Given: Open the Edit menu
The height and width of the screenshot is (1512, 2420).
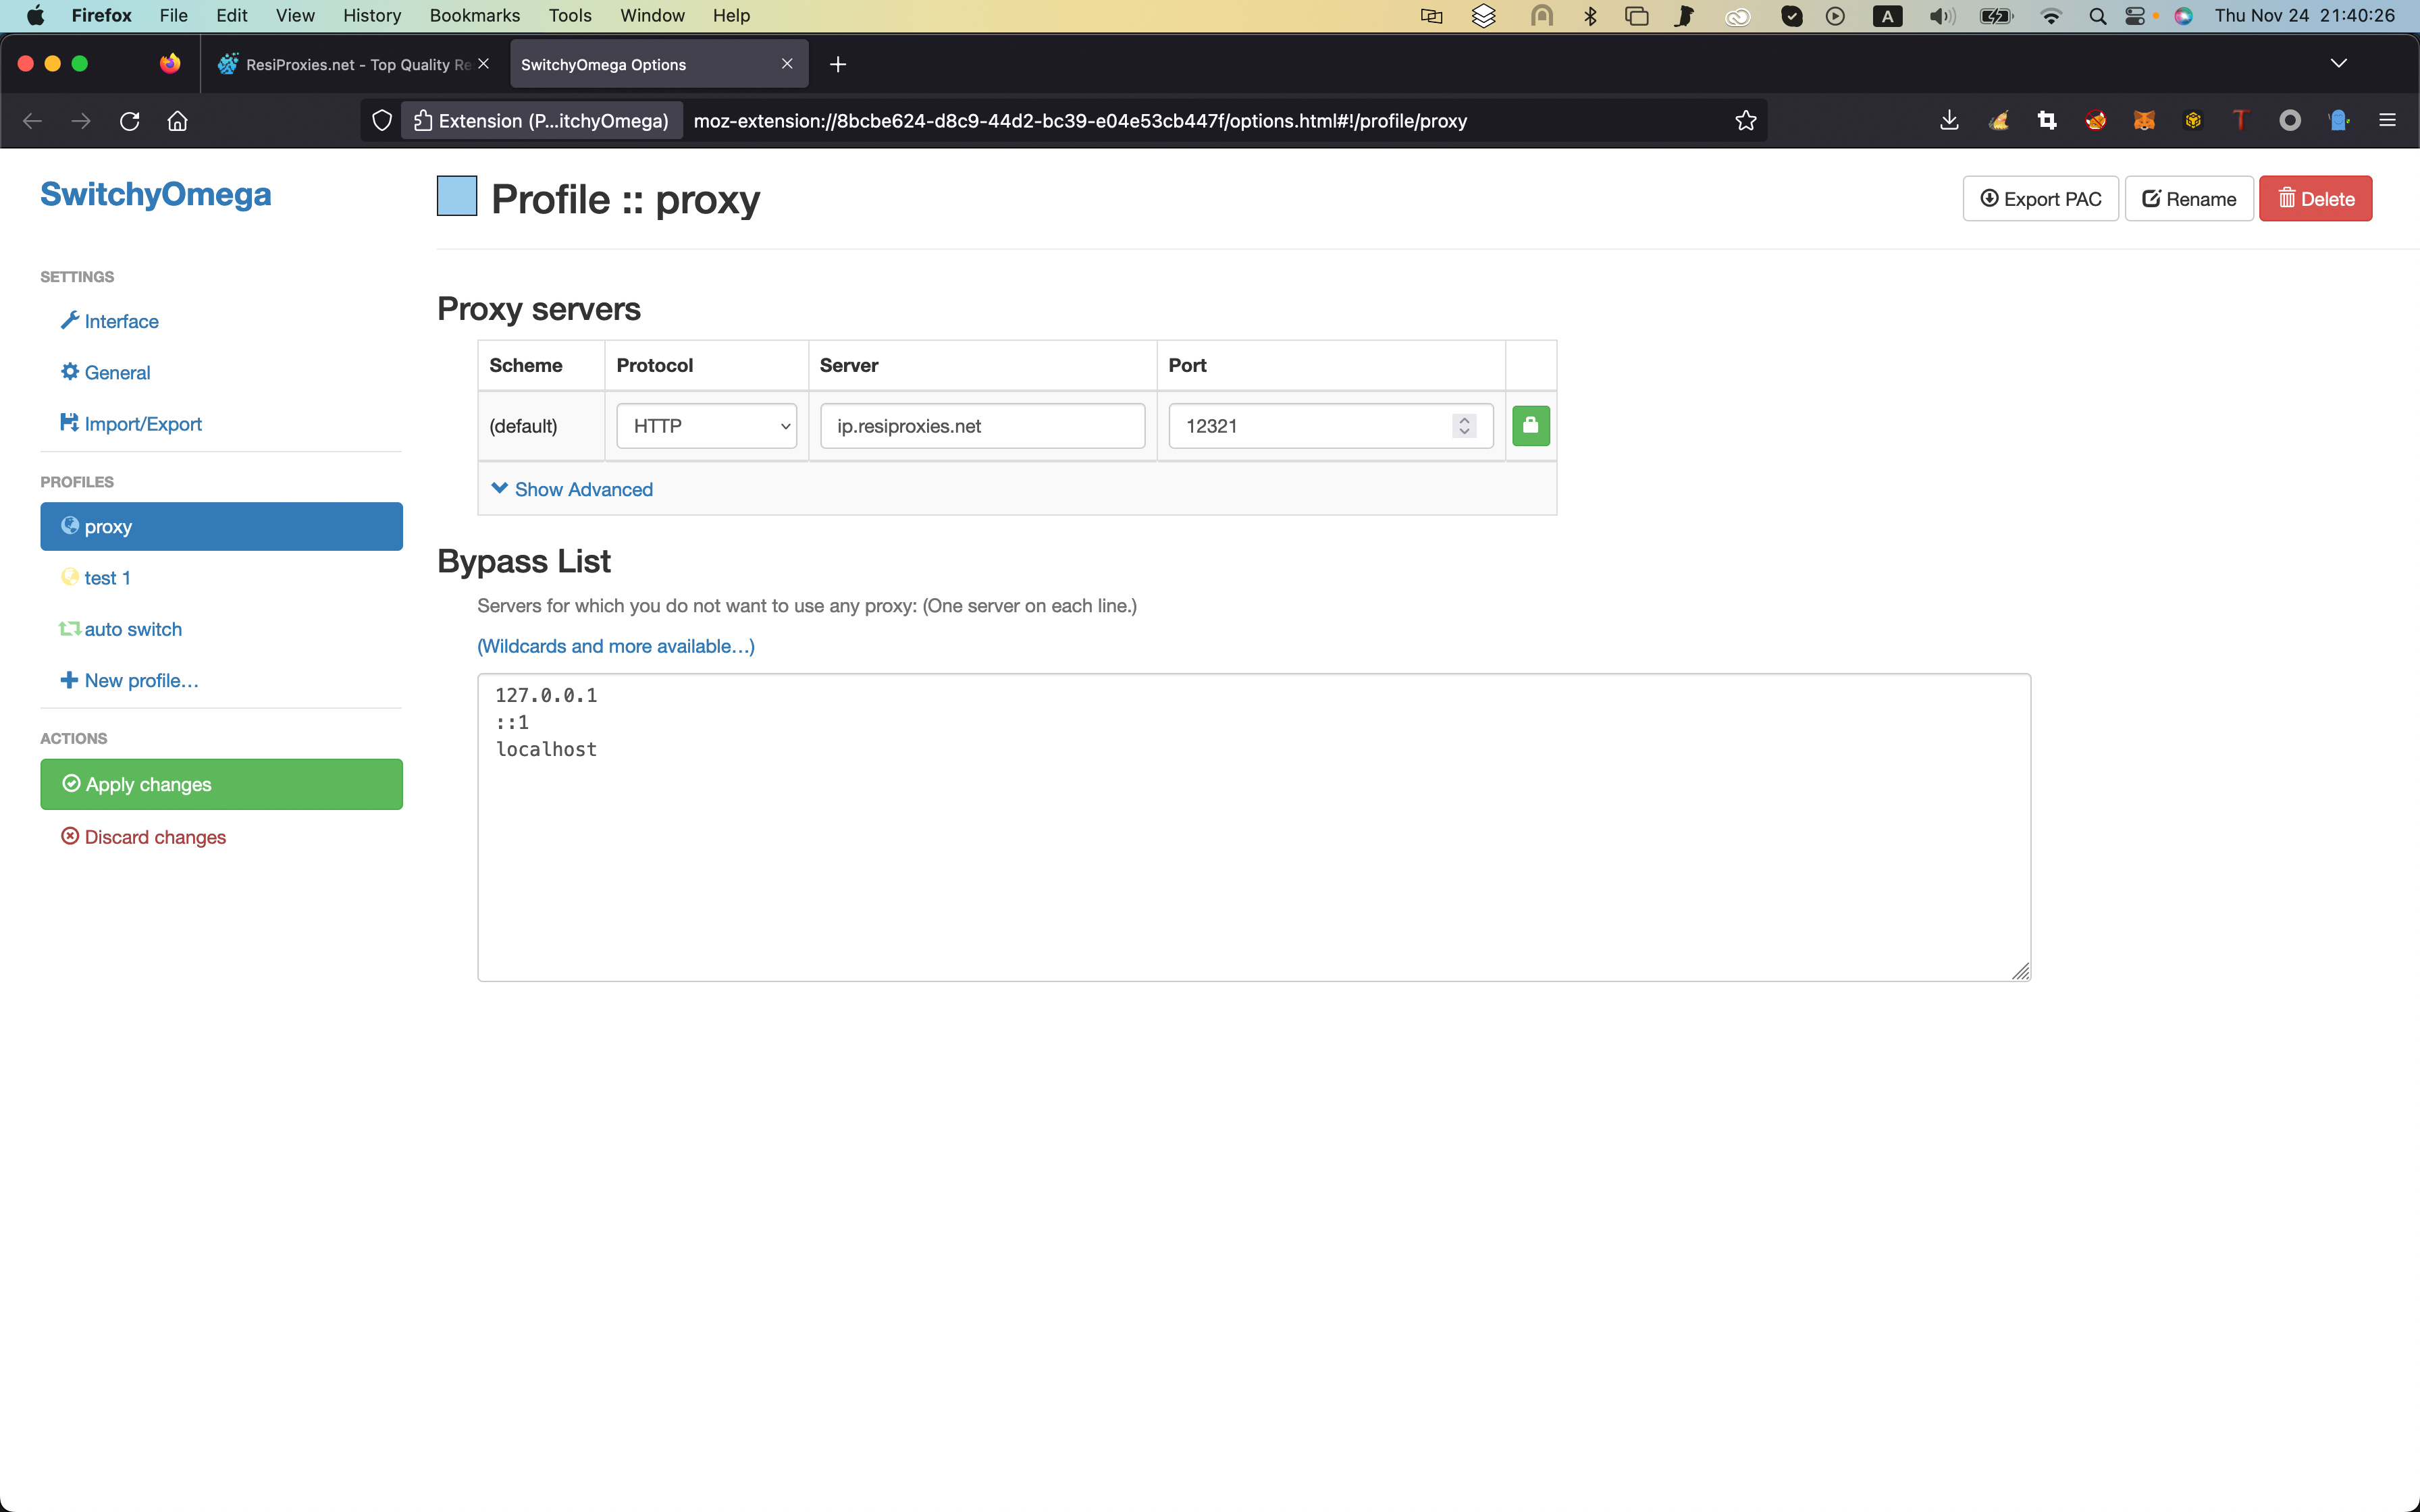Looking at the screenshot, I should [231, 15].
